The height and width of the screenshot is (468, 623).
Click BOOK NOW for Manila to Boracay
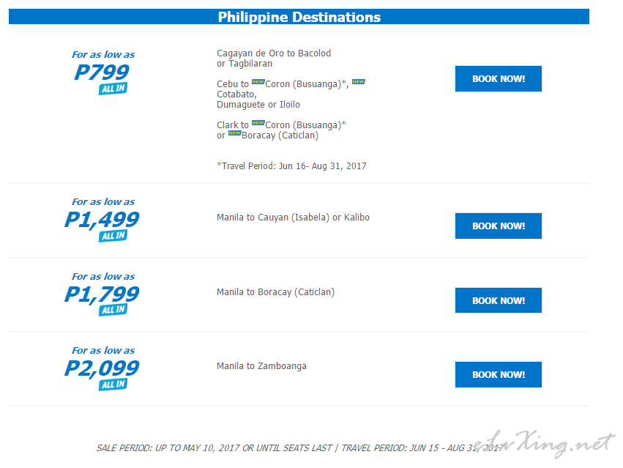[499, 300]
